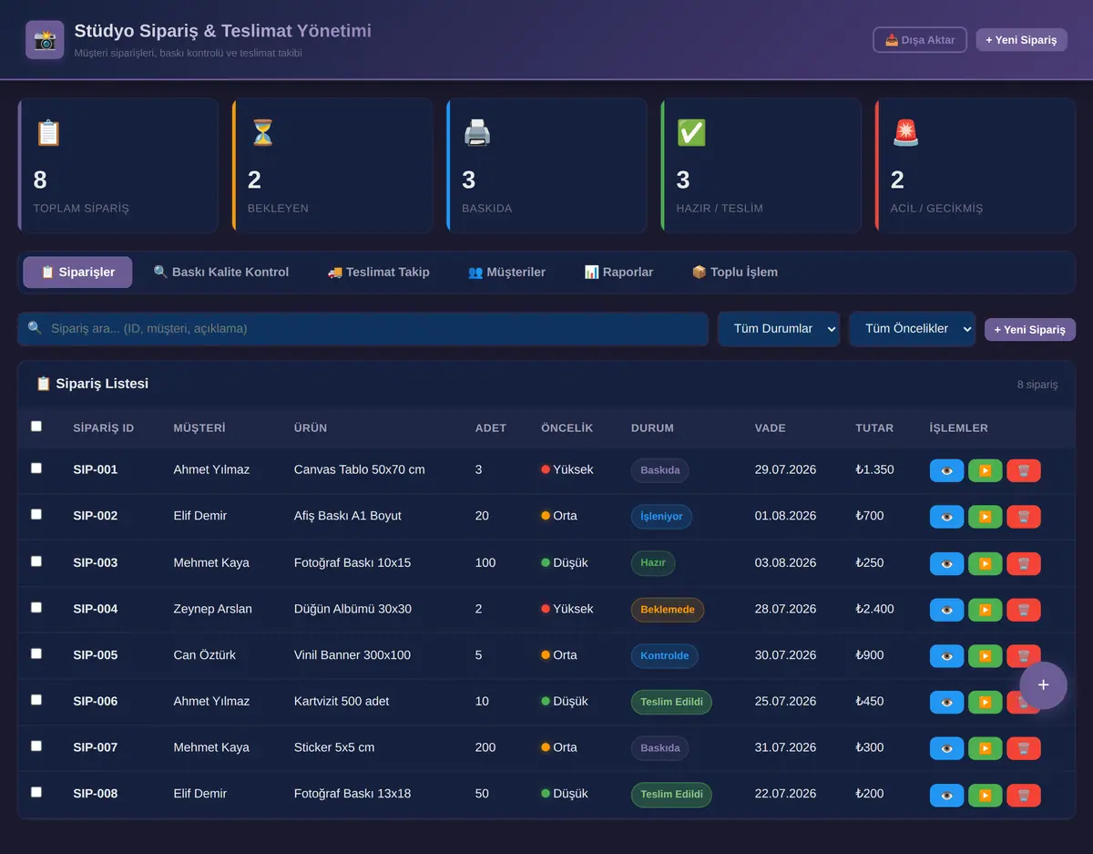Go to the Müşteriler tab

[506, 272]
